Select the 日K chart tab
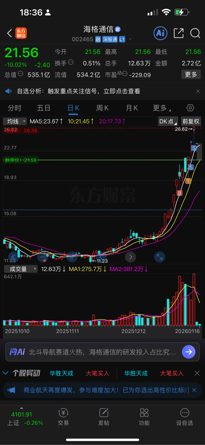This screenshot has height=445, width=205. [x=73, y=108]
